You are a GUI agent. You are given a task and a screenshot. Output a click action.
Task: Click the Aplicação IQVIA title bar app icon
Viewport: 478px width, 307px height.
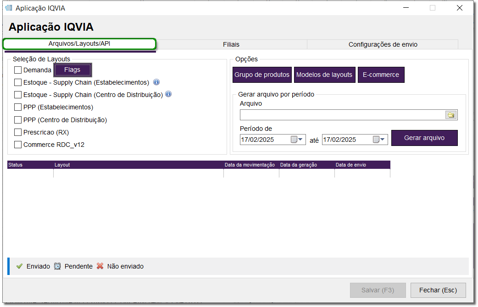[9, 8]
